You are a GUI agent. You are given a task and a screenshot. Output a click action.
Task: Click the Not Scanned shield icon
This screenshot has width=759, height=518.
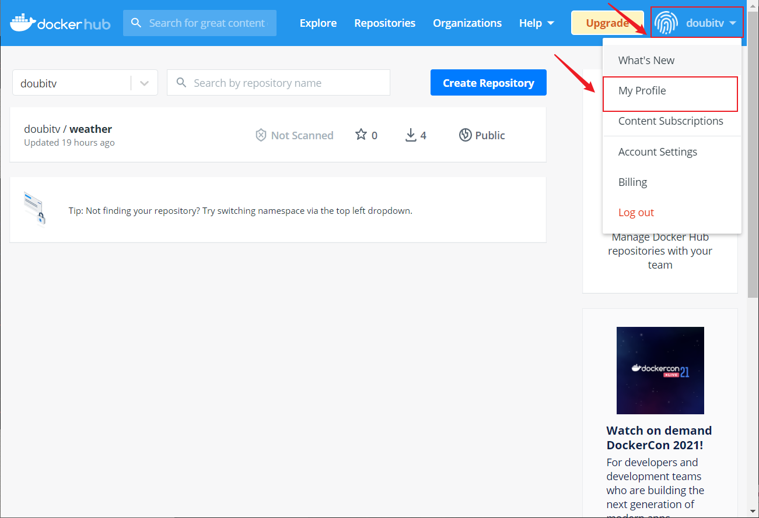pyautogui.click(x=261, y=135)
